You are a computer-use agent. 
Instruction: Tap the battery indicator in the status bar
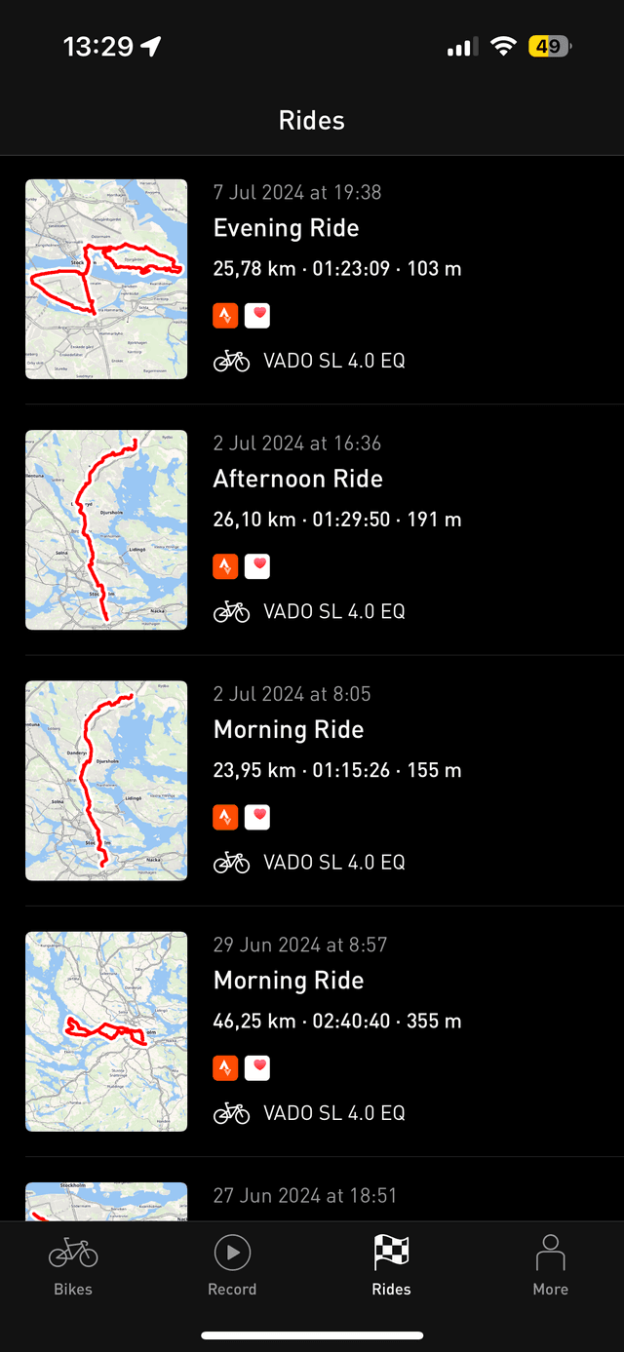(x=549, y=46)
